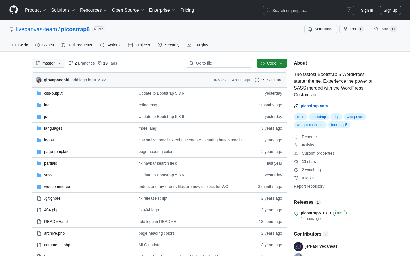Click the star icon beside 11 stars
This screenshot has height=256, width=410.
pyautogui.click(x=296, y=162)
